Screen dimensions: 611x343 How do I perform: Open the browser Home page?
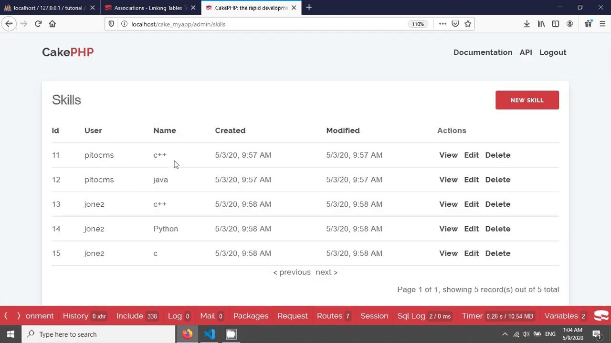click(x=52, y=24)
